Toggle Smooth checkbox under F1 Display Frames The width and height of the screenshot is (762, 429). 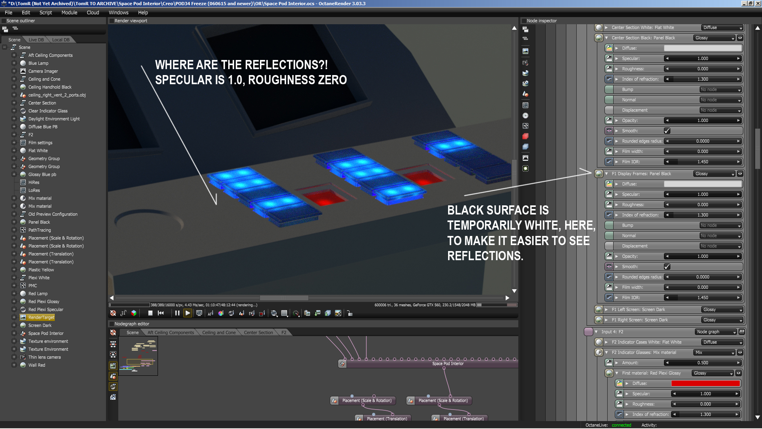[x=667, y=267]
